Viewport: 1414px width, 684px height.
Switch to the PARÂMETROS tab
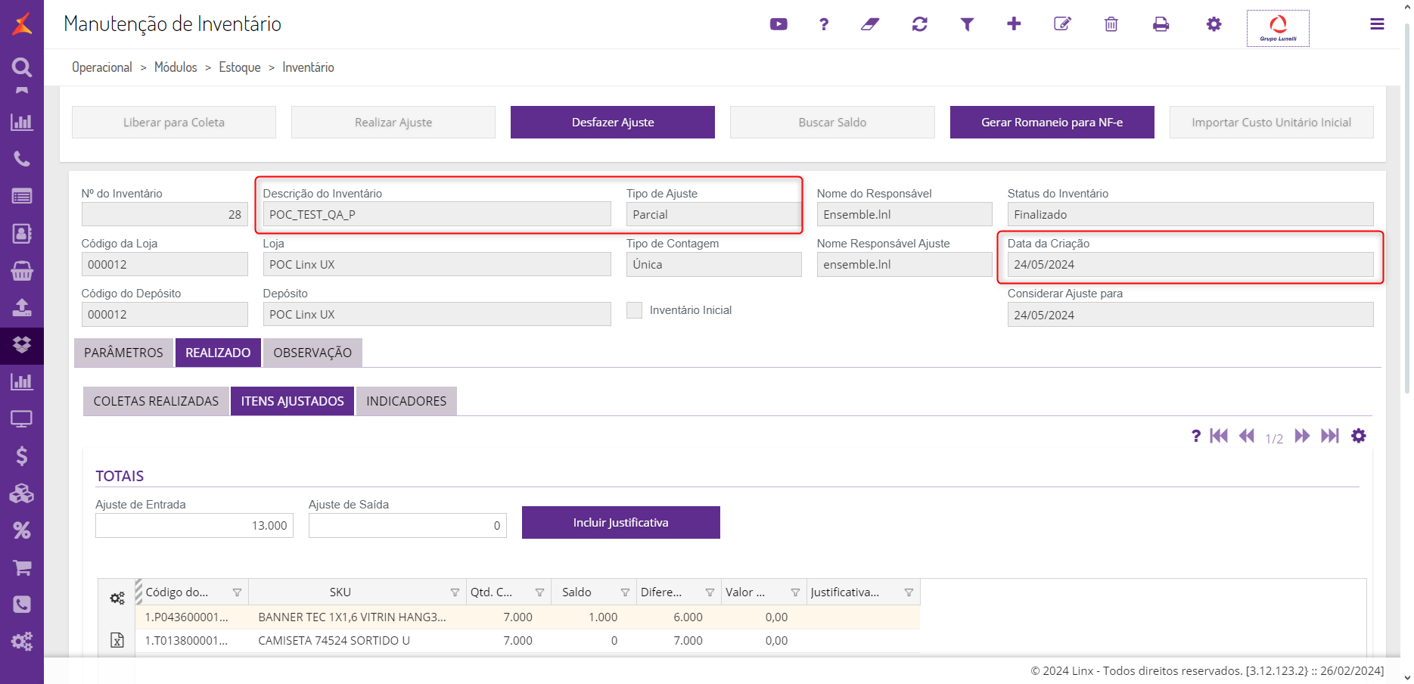(123, 353)
